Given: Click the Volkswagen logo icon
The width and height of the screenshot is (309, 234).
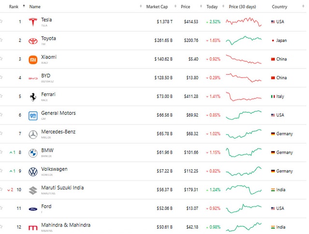Looking at the screenshot, I should coord(33,172).
